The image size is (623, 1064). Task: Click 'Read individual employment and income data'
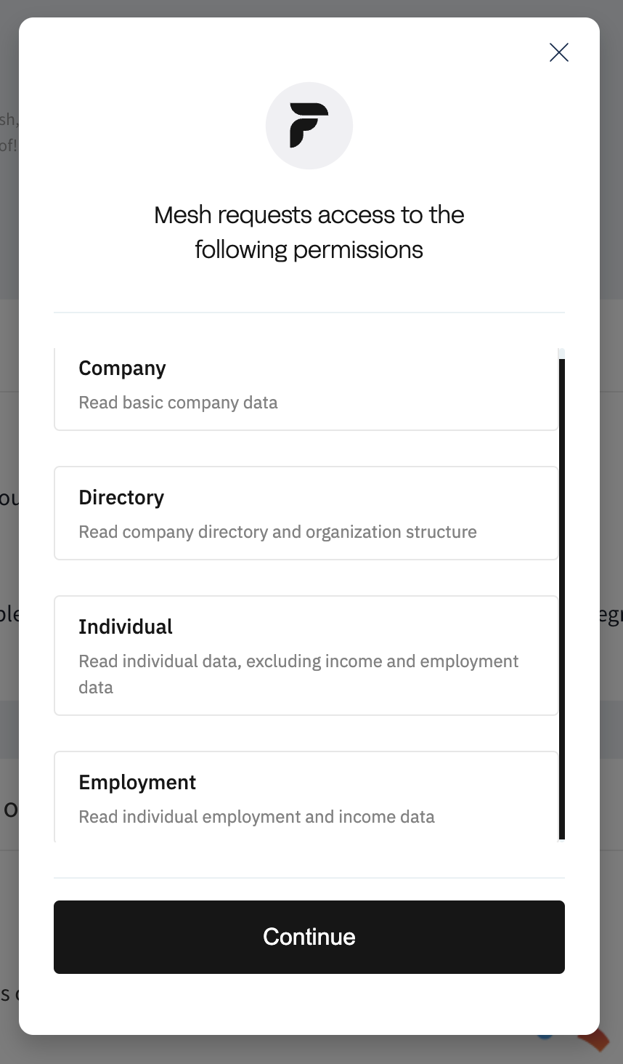click(x=256, y=817)
